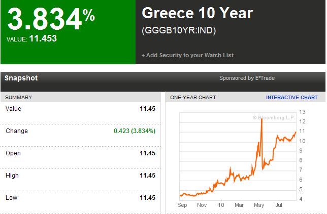327x214 pixels.
Task: Select the Open row in summary
Action: [81, 153]
